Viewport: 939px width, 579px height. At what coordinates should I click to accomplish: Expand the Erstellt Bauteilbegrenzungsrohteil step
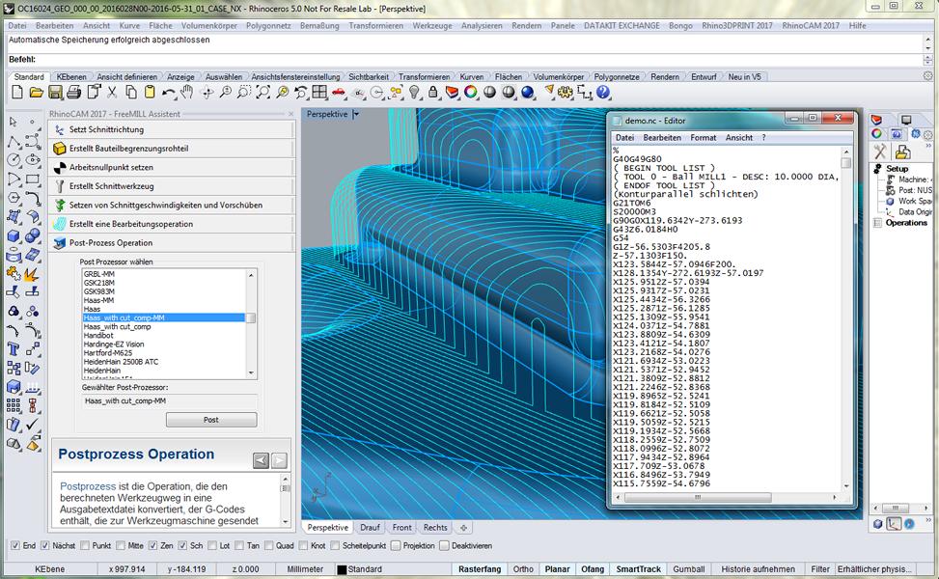[x=172, y=149]
